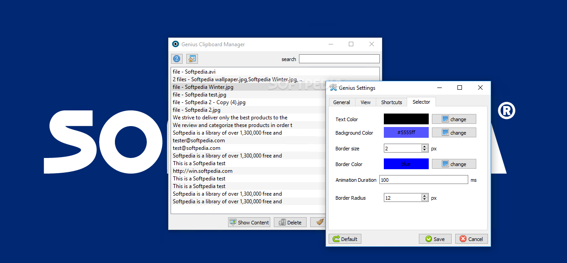Screen dimensions: 567x263
Task: Close the Genius Settings window
Action: [480, 88]
